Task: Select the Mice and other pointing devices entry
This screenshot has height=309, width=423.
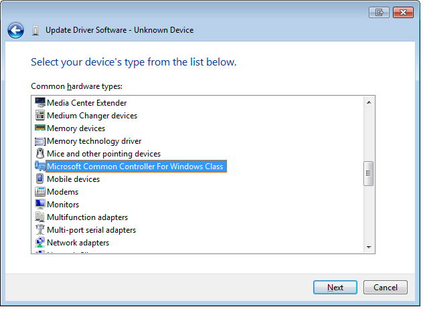Action: (104, 154)
